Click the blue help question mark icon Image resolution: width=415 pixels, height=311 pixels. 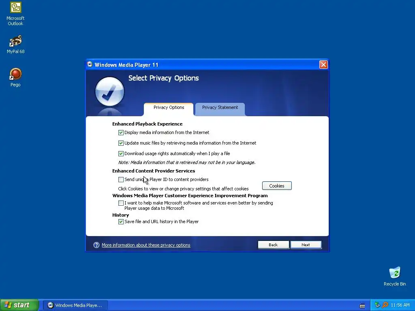coord(96,245)
